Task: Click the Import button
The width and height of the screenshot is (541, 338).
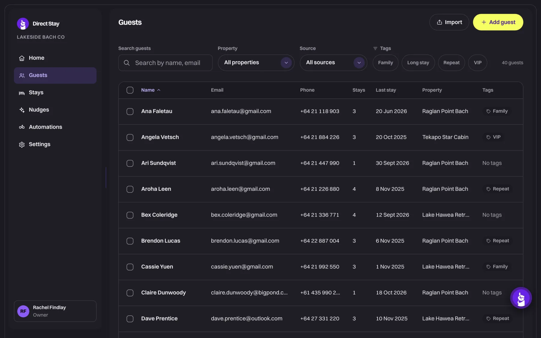Action: [449, 22]
